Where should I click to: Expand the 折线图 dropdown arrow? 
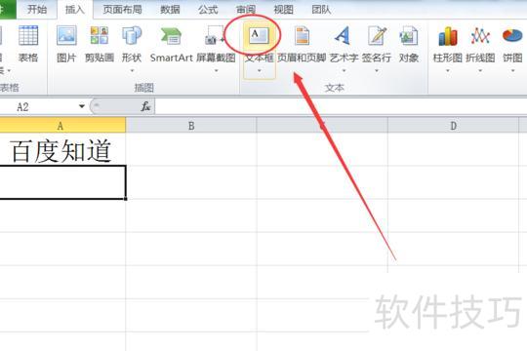[480, 70]
